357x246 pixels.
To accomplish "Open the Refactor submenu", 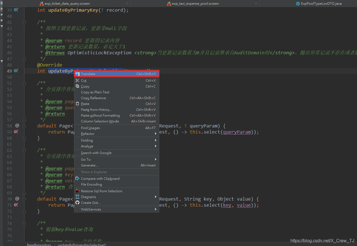I will coord(117,134).
